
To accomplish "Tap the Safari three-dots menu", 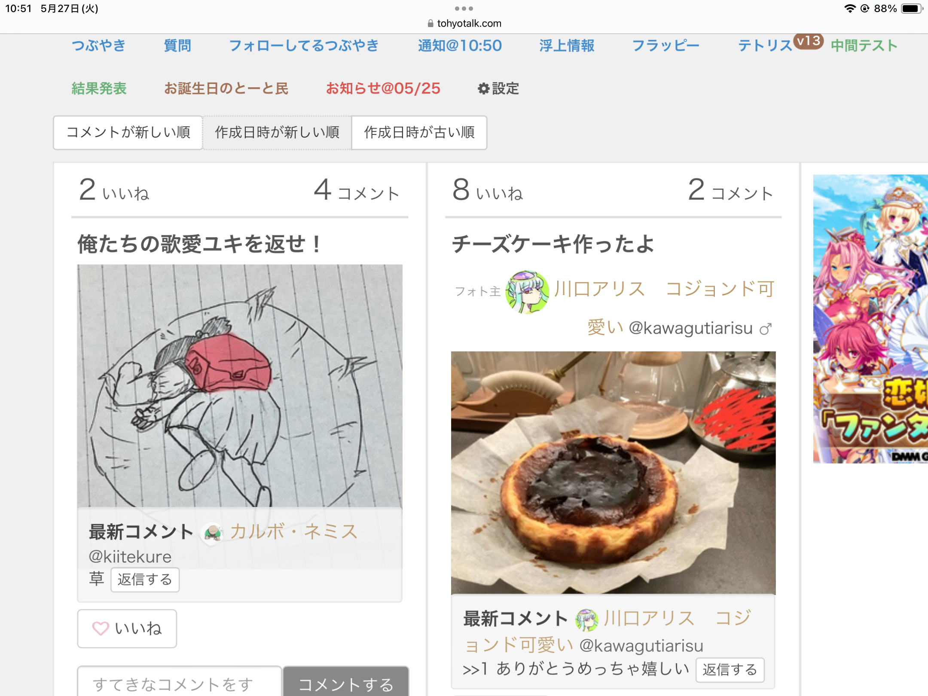I will (464, 8).
